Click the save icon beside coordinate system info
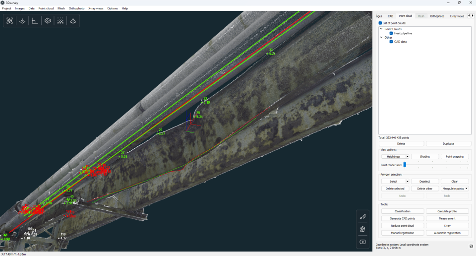Viewport: 476px width, 256px height. (471, 246)
